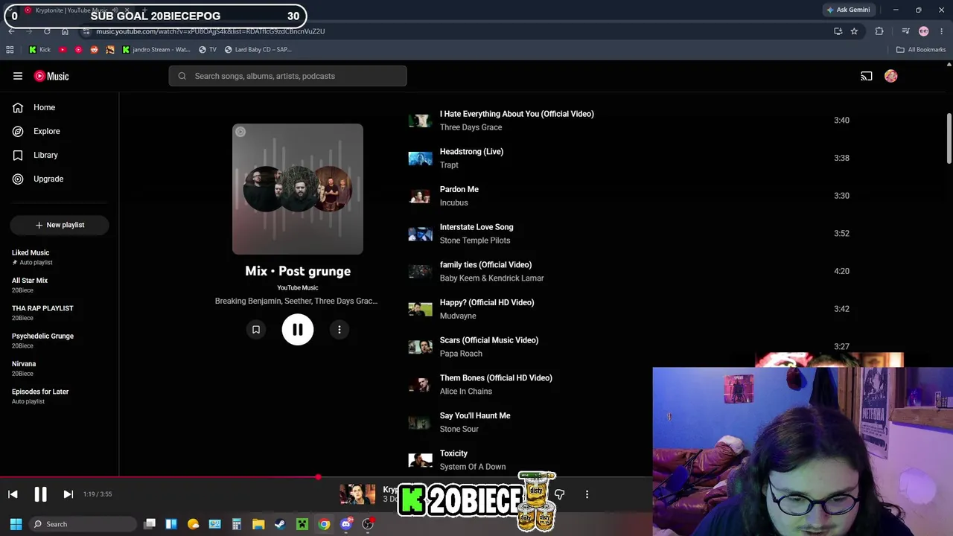The image size is (953, 536).
Task: Select Interstate Love Song track
Action: coord(476,227)
